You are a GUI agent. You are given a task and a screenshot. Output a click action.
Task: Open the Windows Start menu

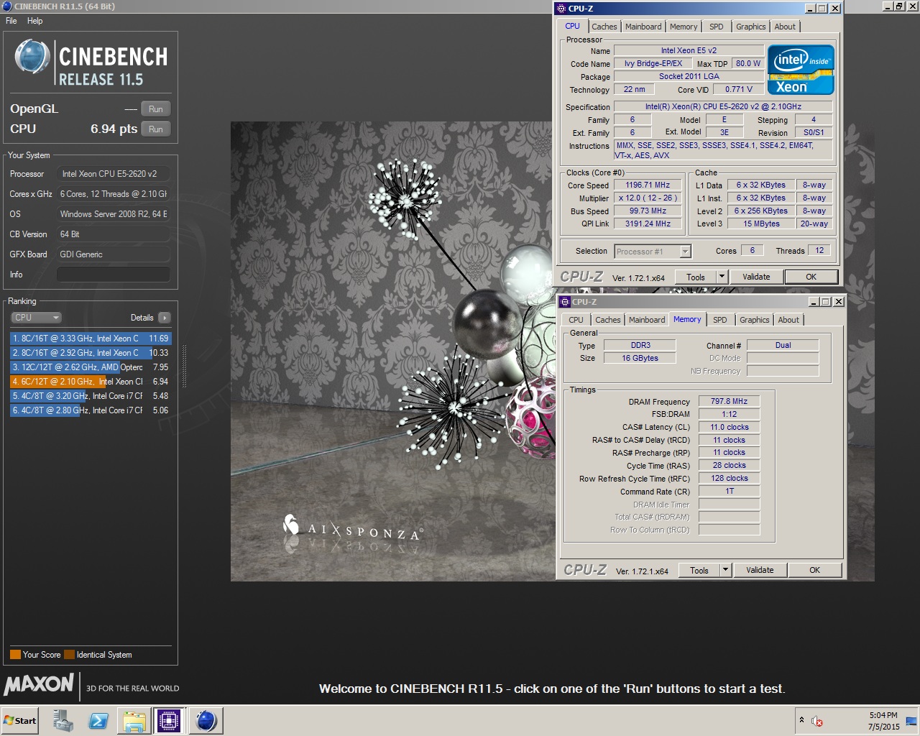pyautogui.click(x=19, y=720)
